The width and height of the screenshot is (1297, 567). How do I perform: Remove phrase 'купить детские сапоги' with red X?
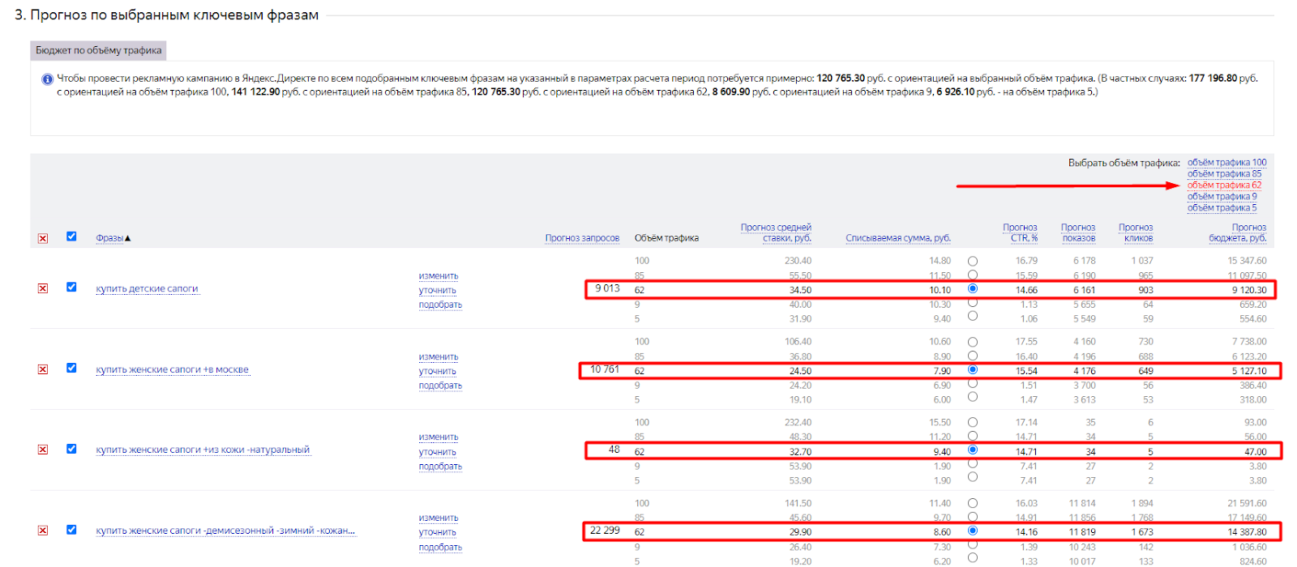43,288
